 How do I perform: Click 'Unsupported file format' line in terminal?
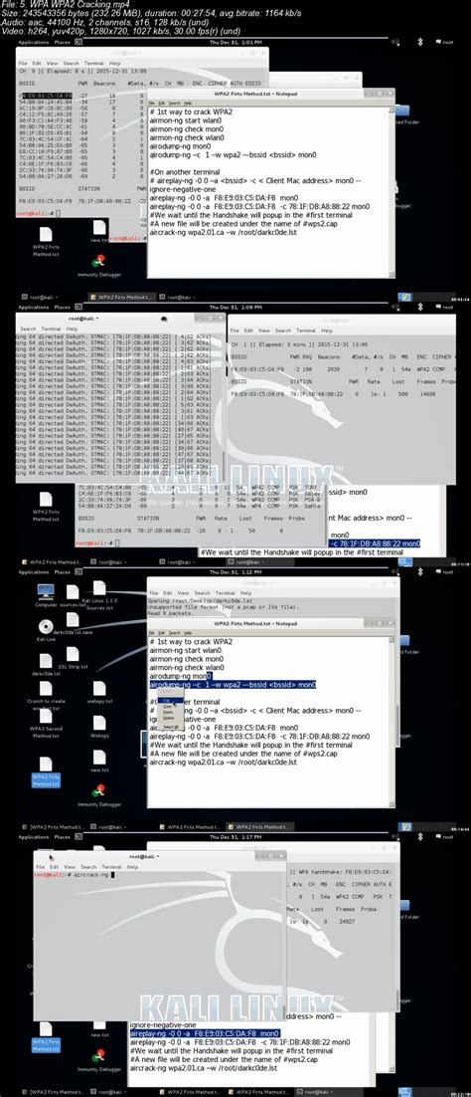click(223, 605)
